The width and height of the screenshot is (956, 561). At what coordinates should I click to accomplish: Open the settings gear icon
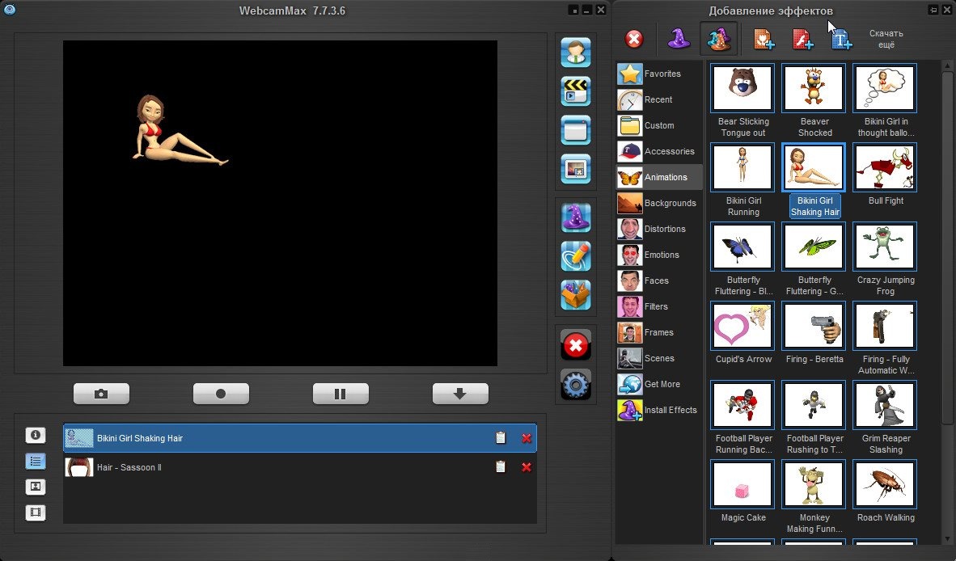click(x=575, y=385)
